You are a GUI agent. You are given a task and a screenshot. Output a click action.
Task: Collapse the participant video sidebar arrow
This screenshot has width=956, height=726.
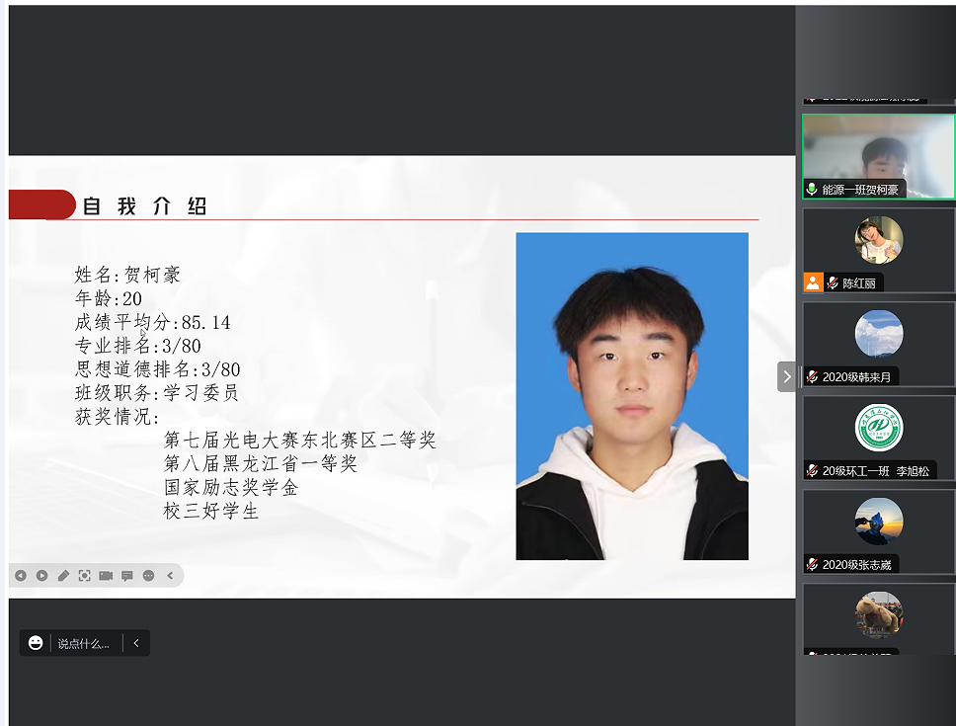pos(787,376)
